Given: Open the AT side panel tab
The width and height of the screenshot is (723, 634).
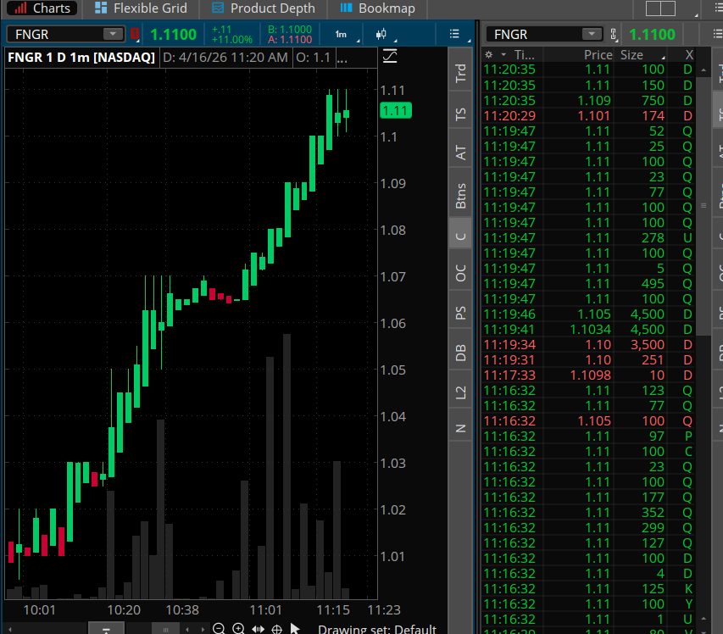Looking at the screenshot, I should coord(460,153).
